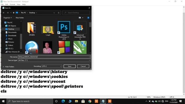The width and height of the screenshot is (185, 104).
Task: Open network globe icon in tray
Action: click(162, 101)
